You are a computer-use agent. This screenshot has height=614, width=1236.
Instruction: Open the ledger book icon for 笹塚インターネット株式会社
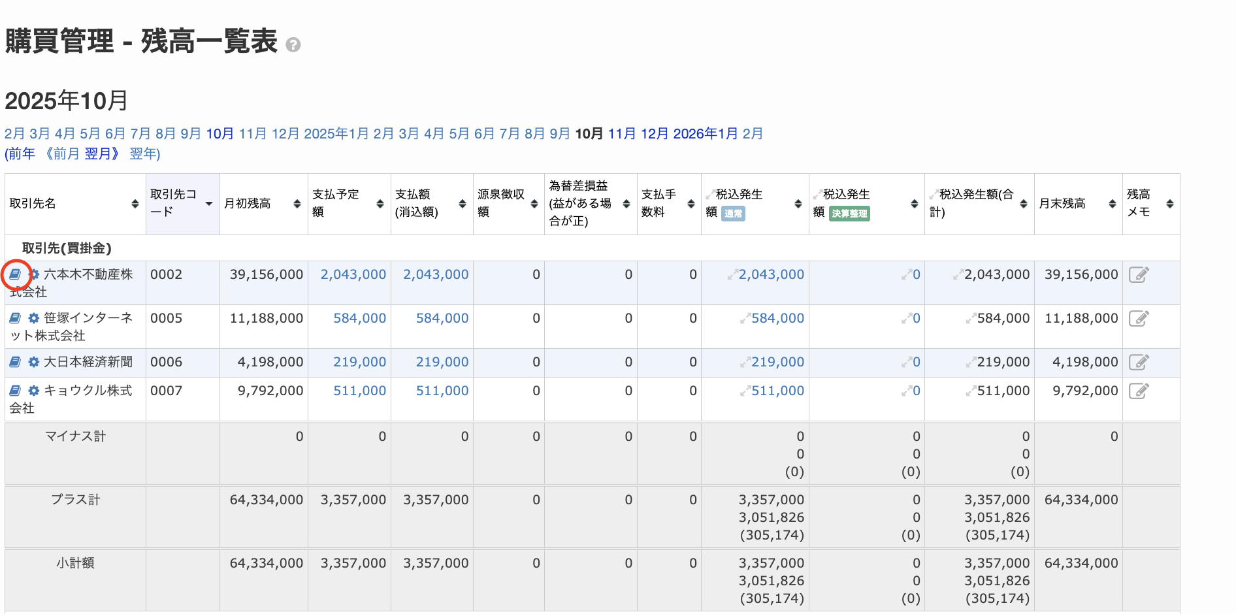point(15,318)
